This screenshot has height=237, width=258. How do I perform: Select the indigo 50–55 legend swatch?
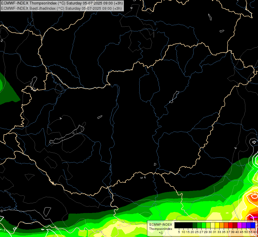click(x=249, y=225)
